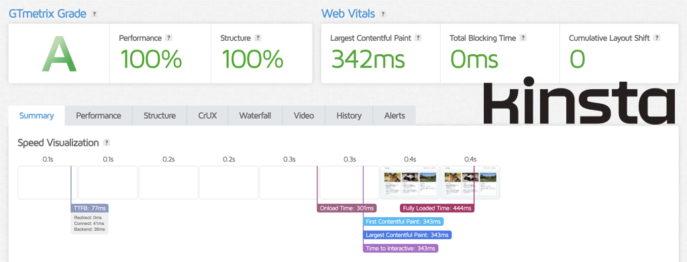Click the Redirect: 0ms detail text
This screenshot has height=262, width=687.
(88, 218)
